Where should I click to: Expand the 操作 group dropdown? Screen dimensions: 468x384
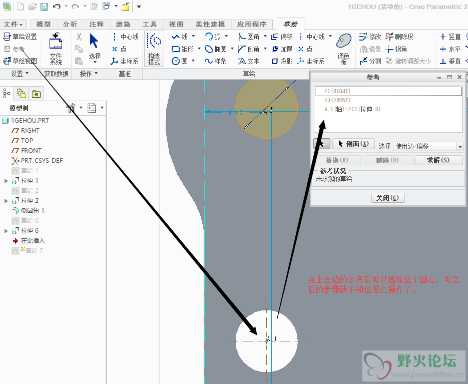pos(89,74)
